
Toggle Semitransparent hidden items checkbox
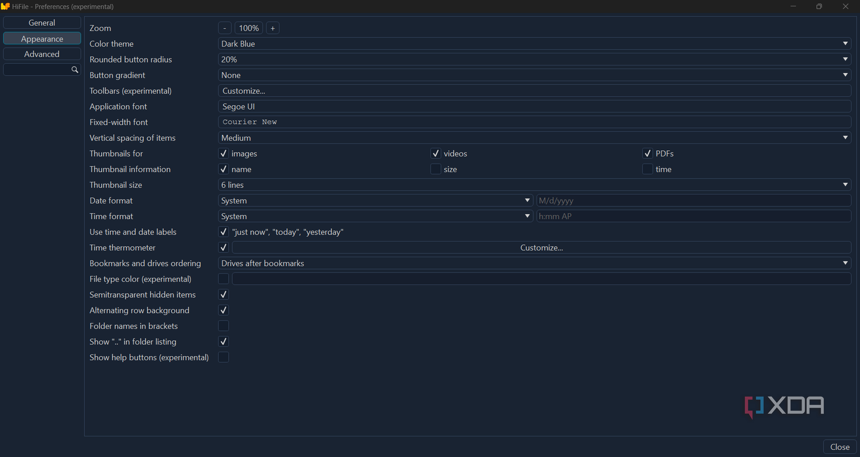click(x=224, y=295)
